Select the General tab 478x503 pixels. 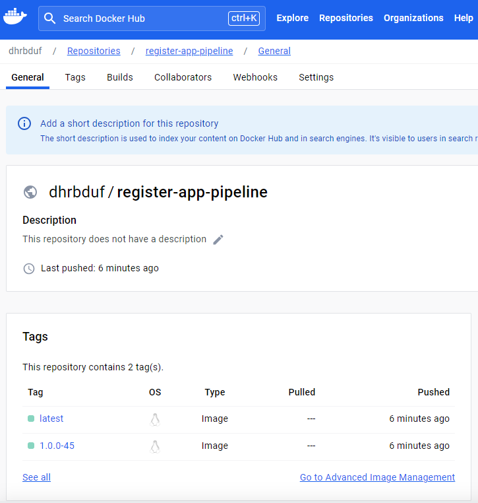(28, 77)
